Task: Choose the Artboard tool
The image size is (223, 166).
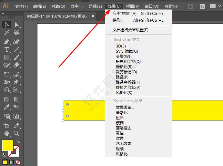Action: 7,126
